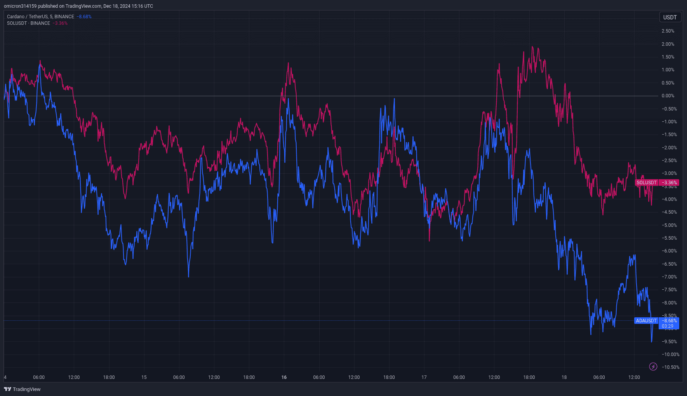Click the TradingView logo
Screen dimensions: 687x396
tap(22, 389)
